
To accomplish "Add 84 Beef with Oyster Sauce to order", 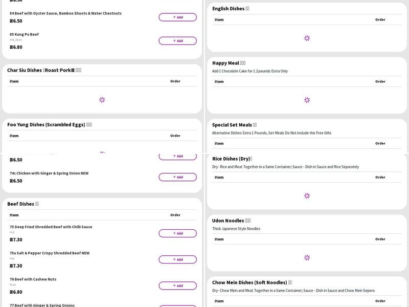I will [x=177, y=17].
